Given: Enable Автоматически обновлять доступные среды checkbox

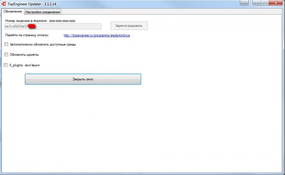Looking at the screenshot, I should 7,44.
